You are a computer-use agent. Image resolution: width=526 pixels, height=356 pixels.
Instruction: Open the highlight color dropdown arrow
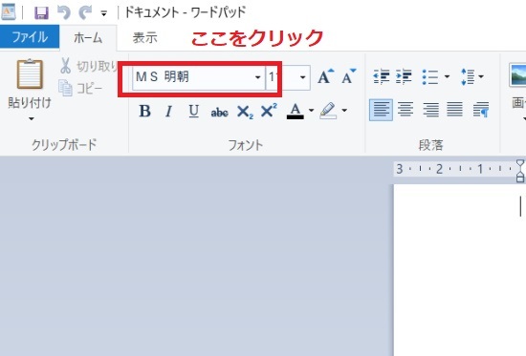(x=344, y=110)
